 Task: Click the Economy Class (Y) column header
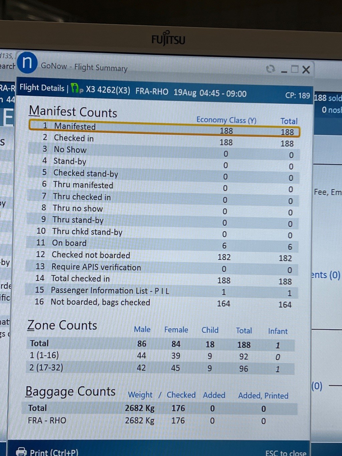point(226,120)
